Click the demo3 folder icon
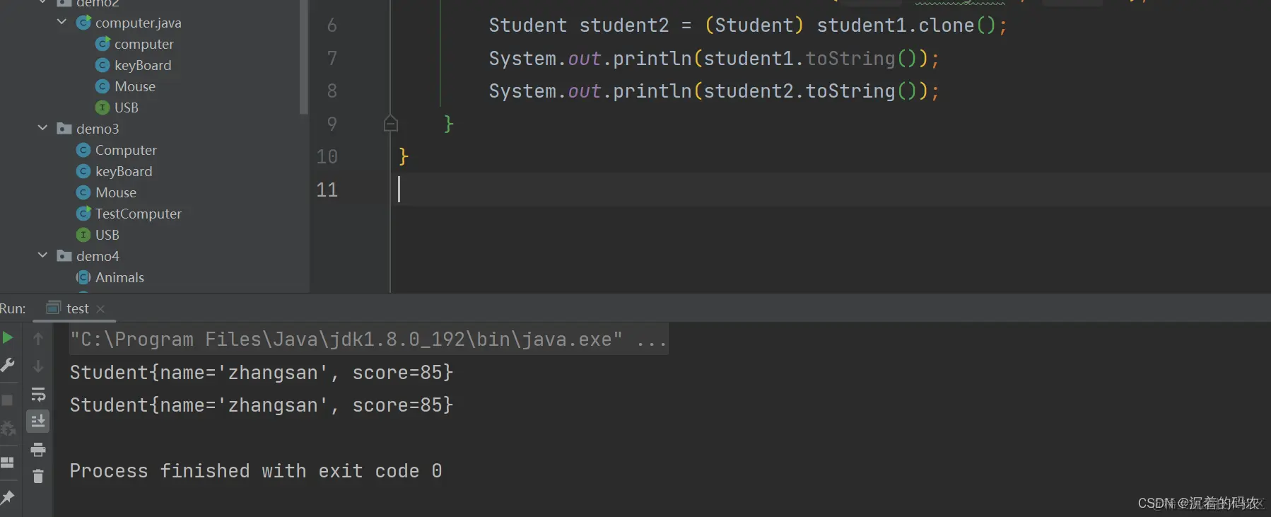Screen dimensions: 1271x517 (64, 128)
